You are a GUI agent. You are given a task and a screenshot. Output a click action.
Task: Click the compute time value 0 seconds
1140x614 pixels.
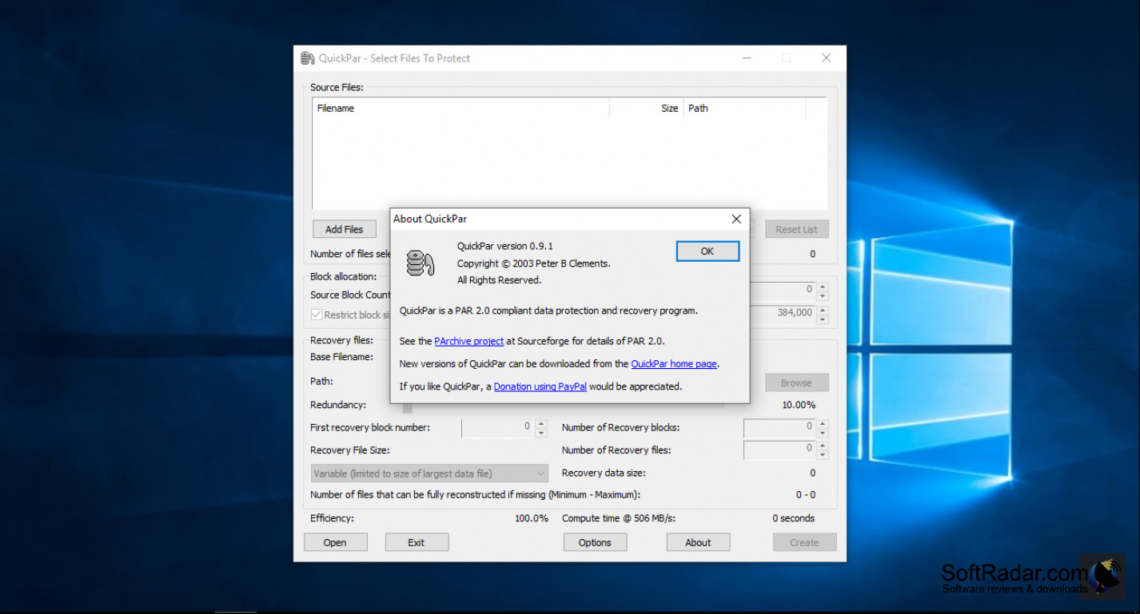[793, 519]
